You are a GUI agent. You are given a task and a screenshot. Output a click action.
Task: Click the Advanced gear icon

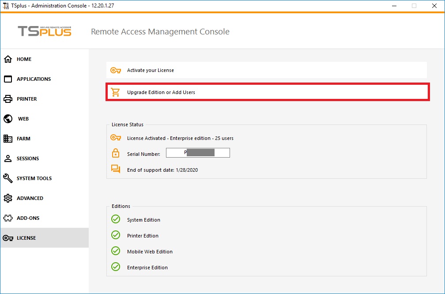click(x=8, y=198)
